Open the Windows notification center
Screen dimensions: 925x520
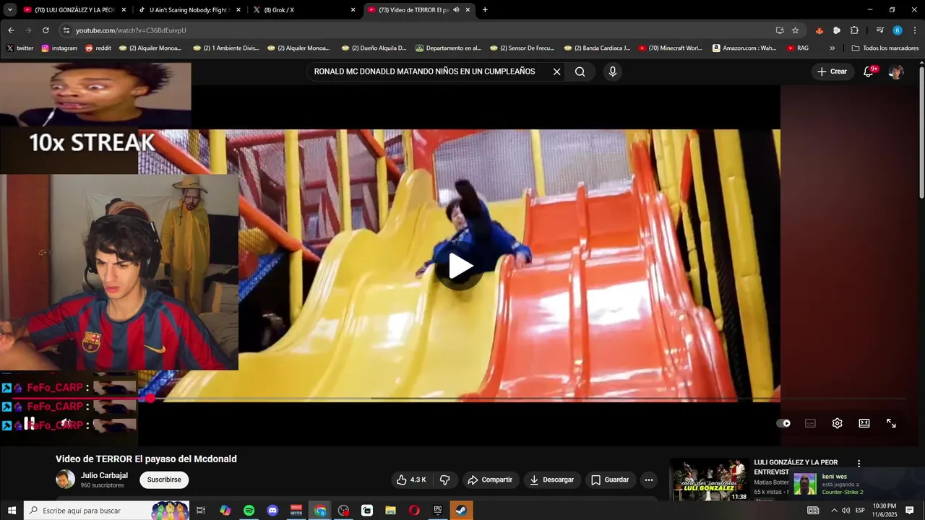(910, 511)
